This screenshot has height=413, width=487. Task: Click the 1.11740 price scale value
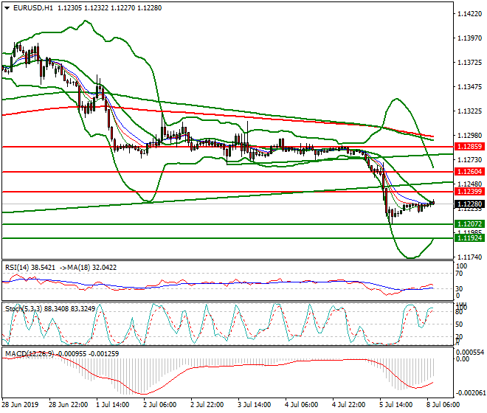[x=470, y=257]
